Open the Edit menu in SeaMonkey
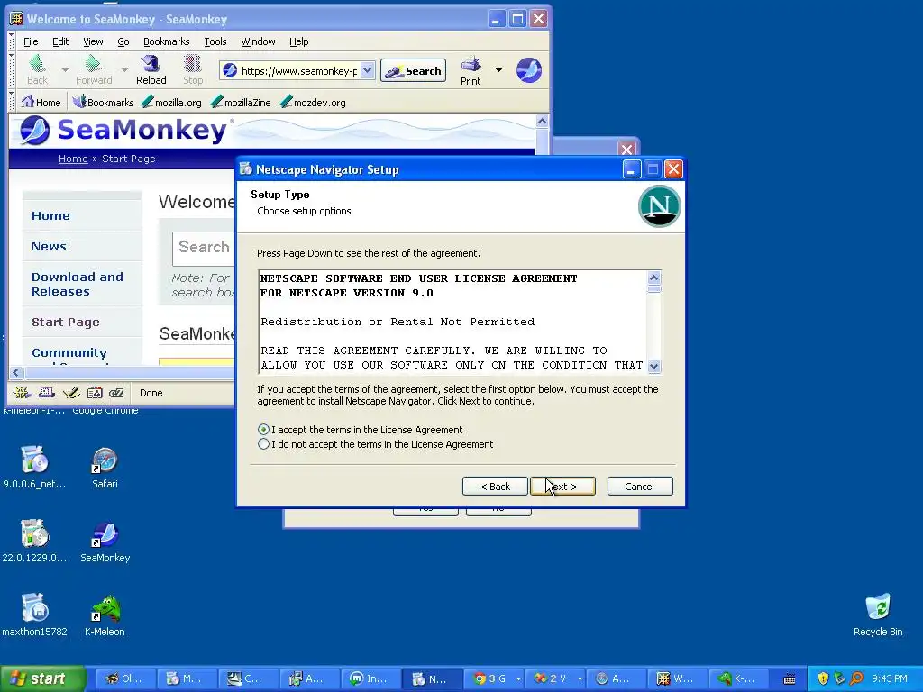 coord(60,41)
